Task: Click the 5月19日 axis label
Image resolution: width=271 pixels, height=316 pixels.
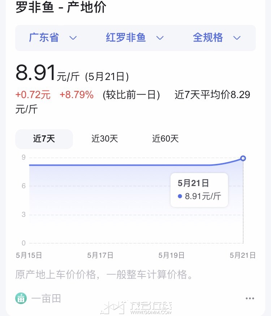Action: point(171,255)
